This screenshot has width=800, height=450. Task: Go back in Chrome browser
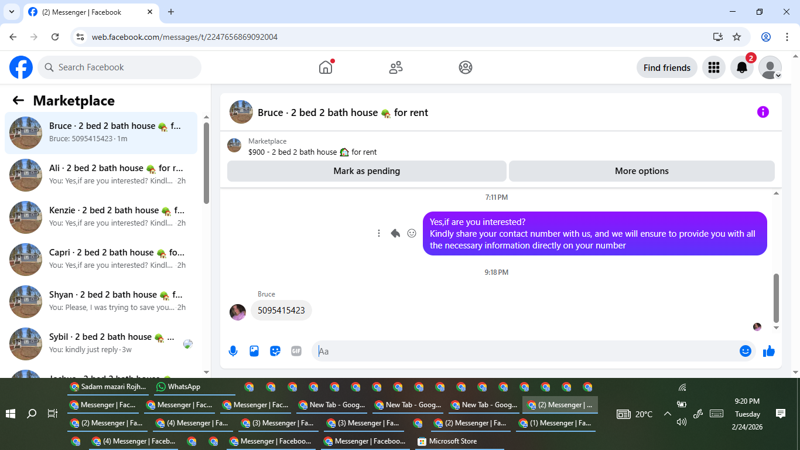point(13,37)
